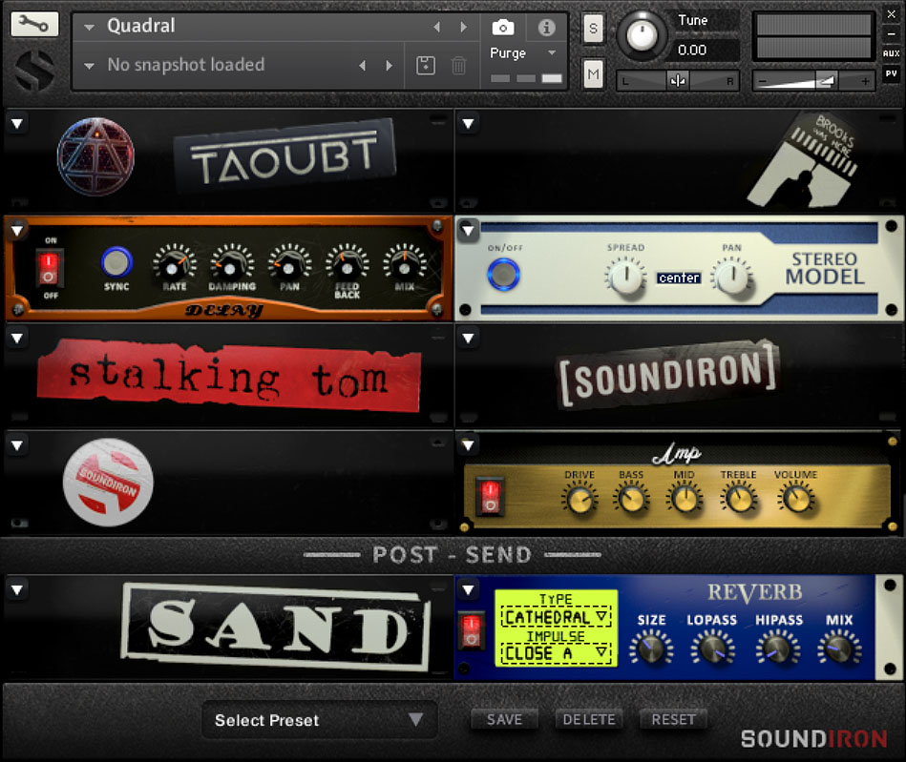Viewport: 906px width, 762px height.
Task: Click the Reverb LOPASS knob
Action: point(712,648)
